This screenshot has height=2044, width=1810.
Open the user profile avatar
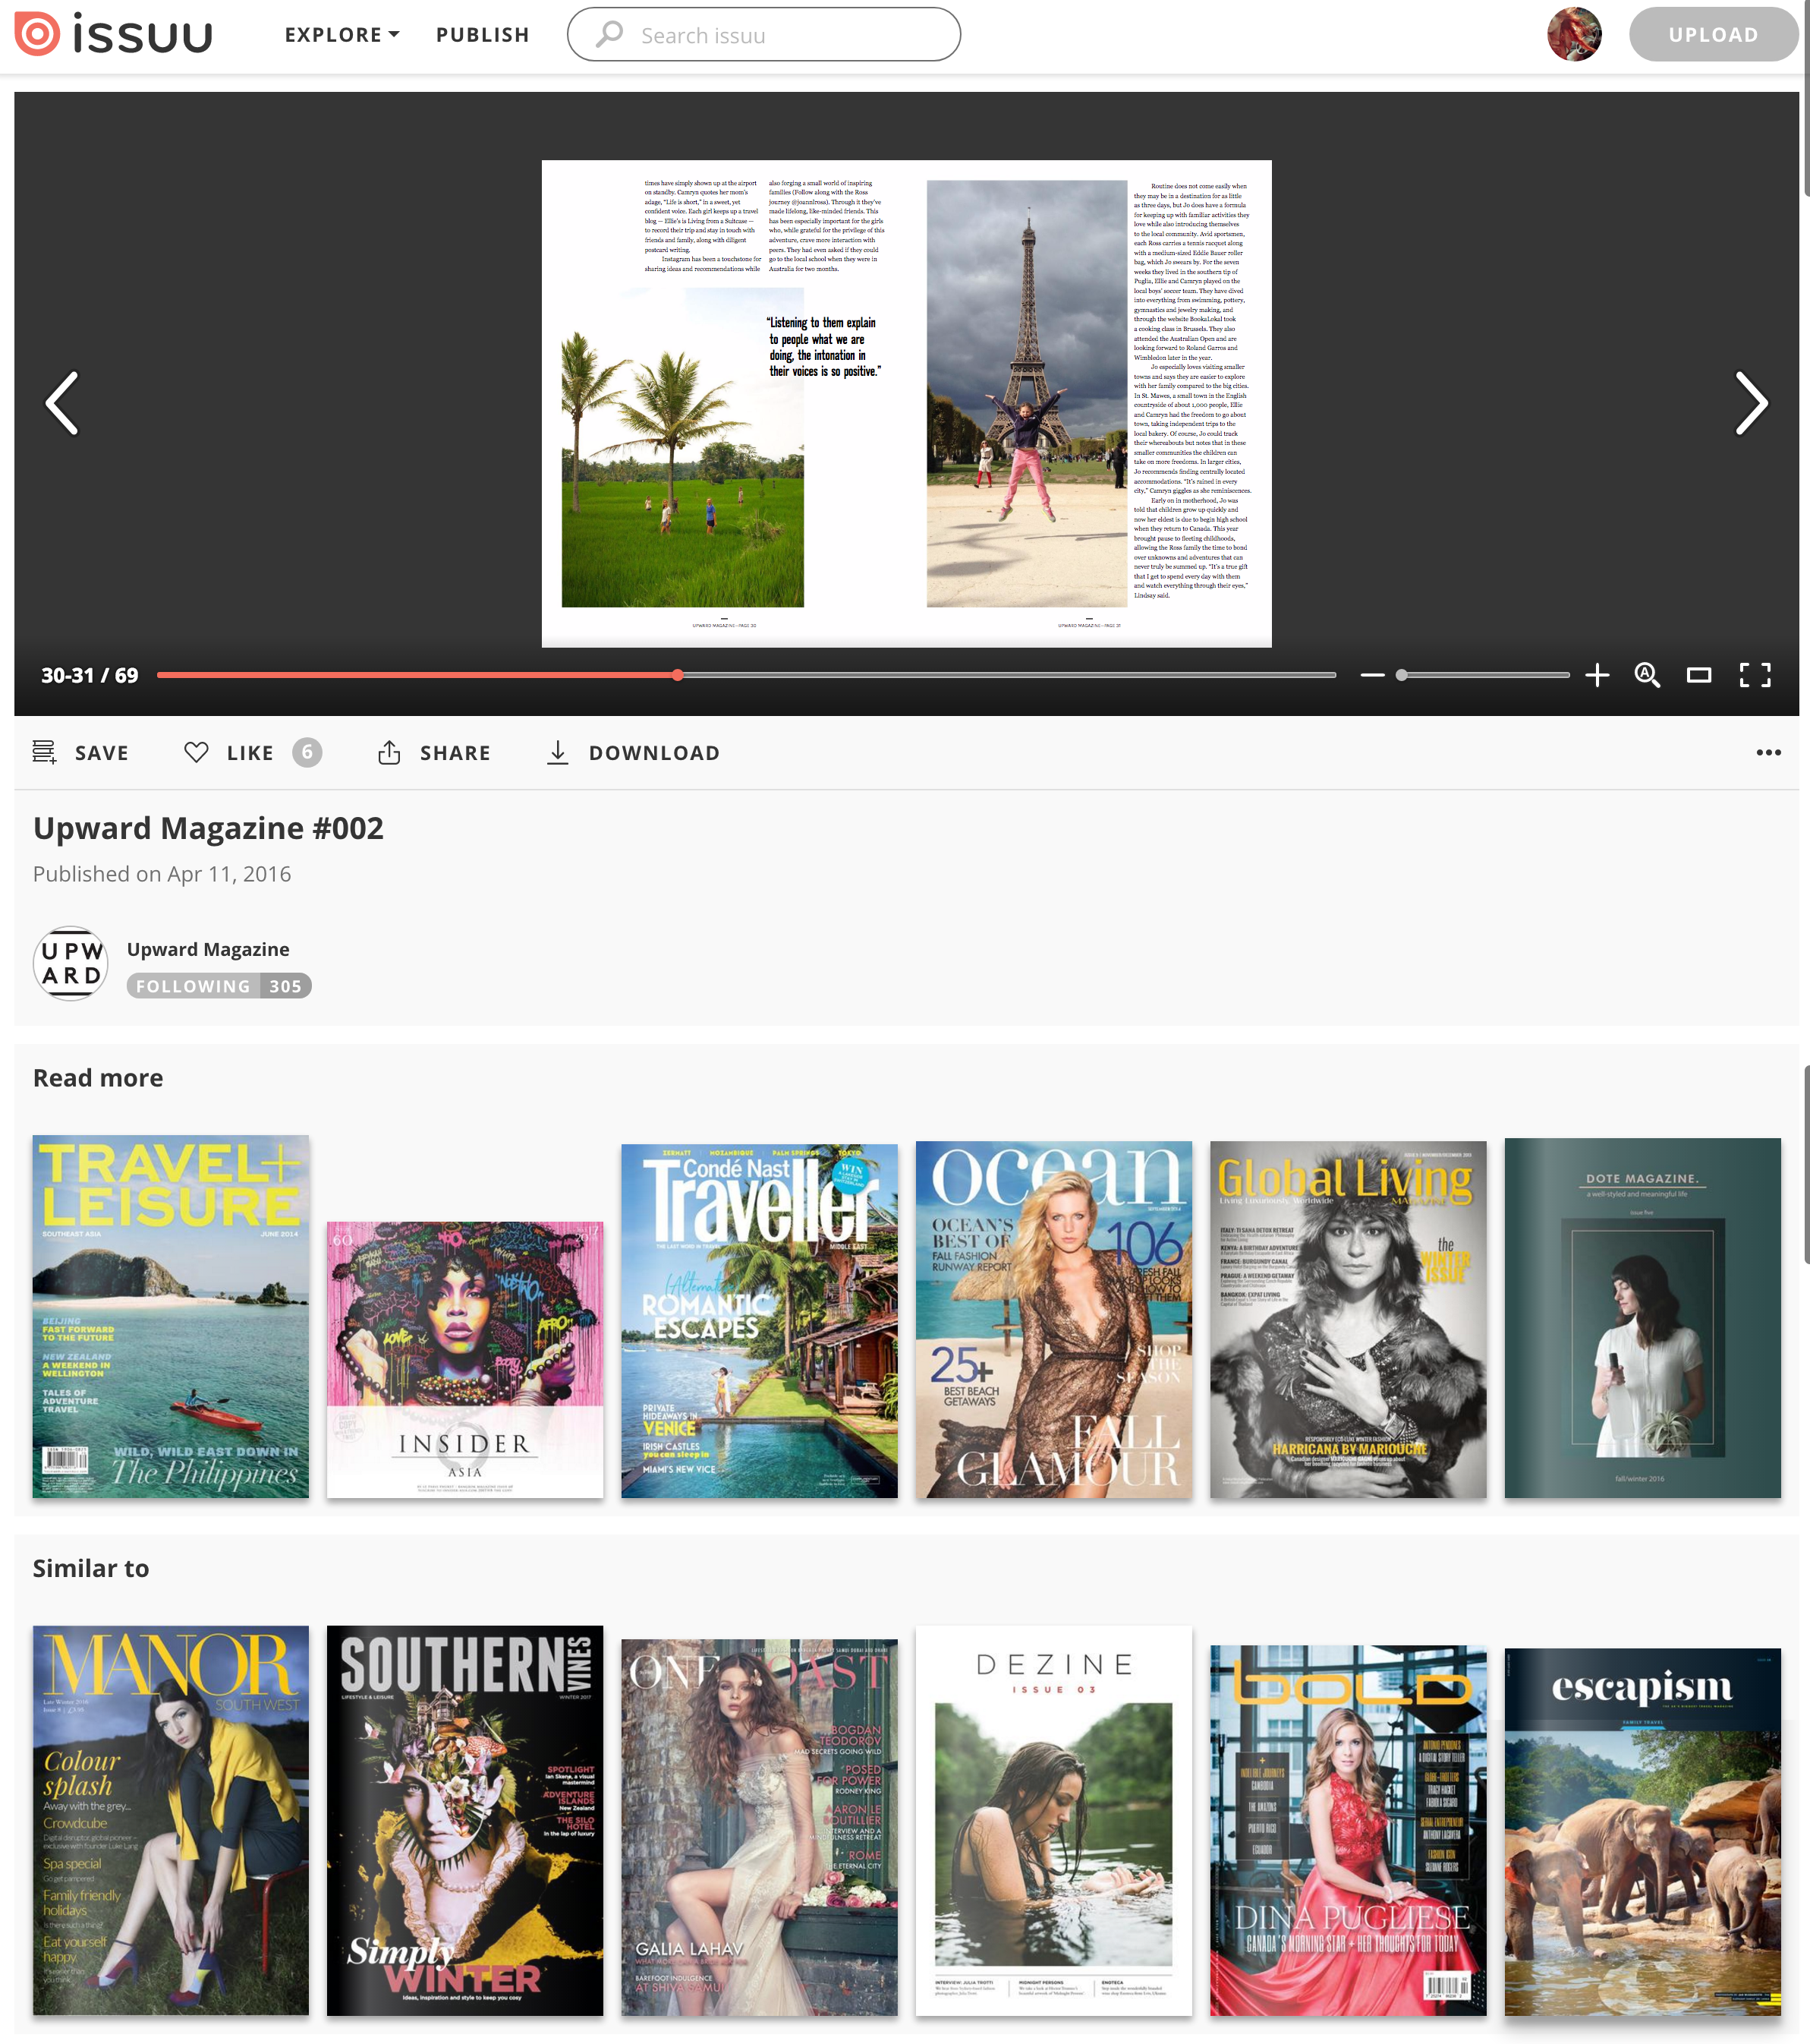click(x=1574, y=34)
